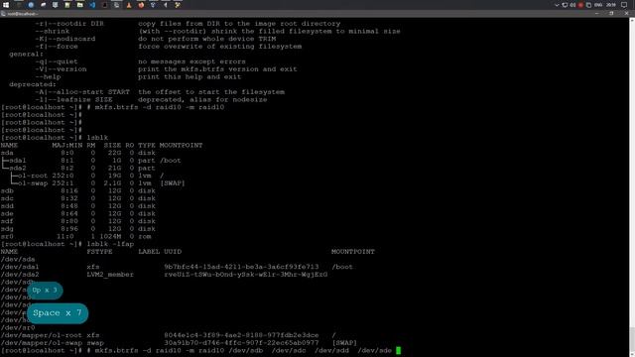Viewport: 635px width, 357px height.
Task: Click the '-l|--leafsize SIZE' line
Action: pos(151,99)
